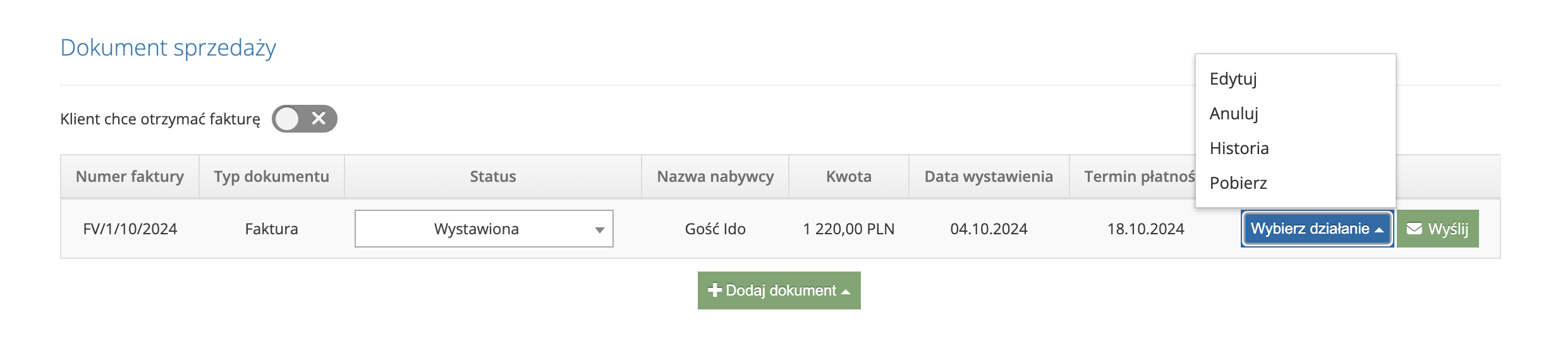Choose Anuluj in the action menu
1565x341 pixels.
[x=1234, y=114]
